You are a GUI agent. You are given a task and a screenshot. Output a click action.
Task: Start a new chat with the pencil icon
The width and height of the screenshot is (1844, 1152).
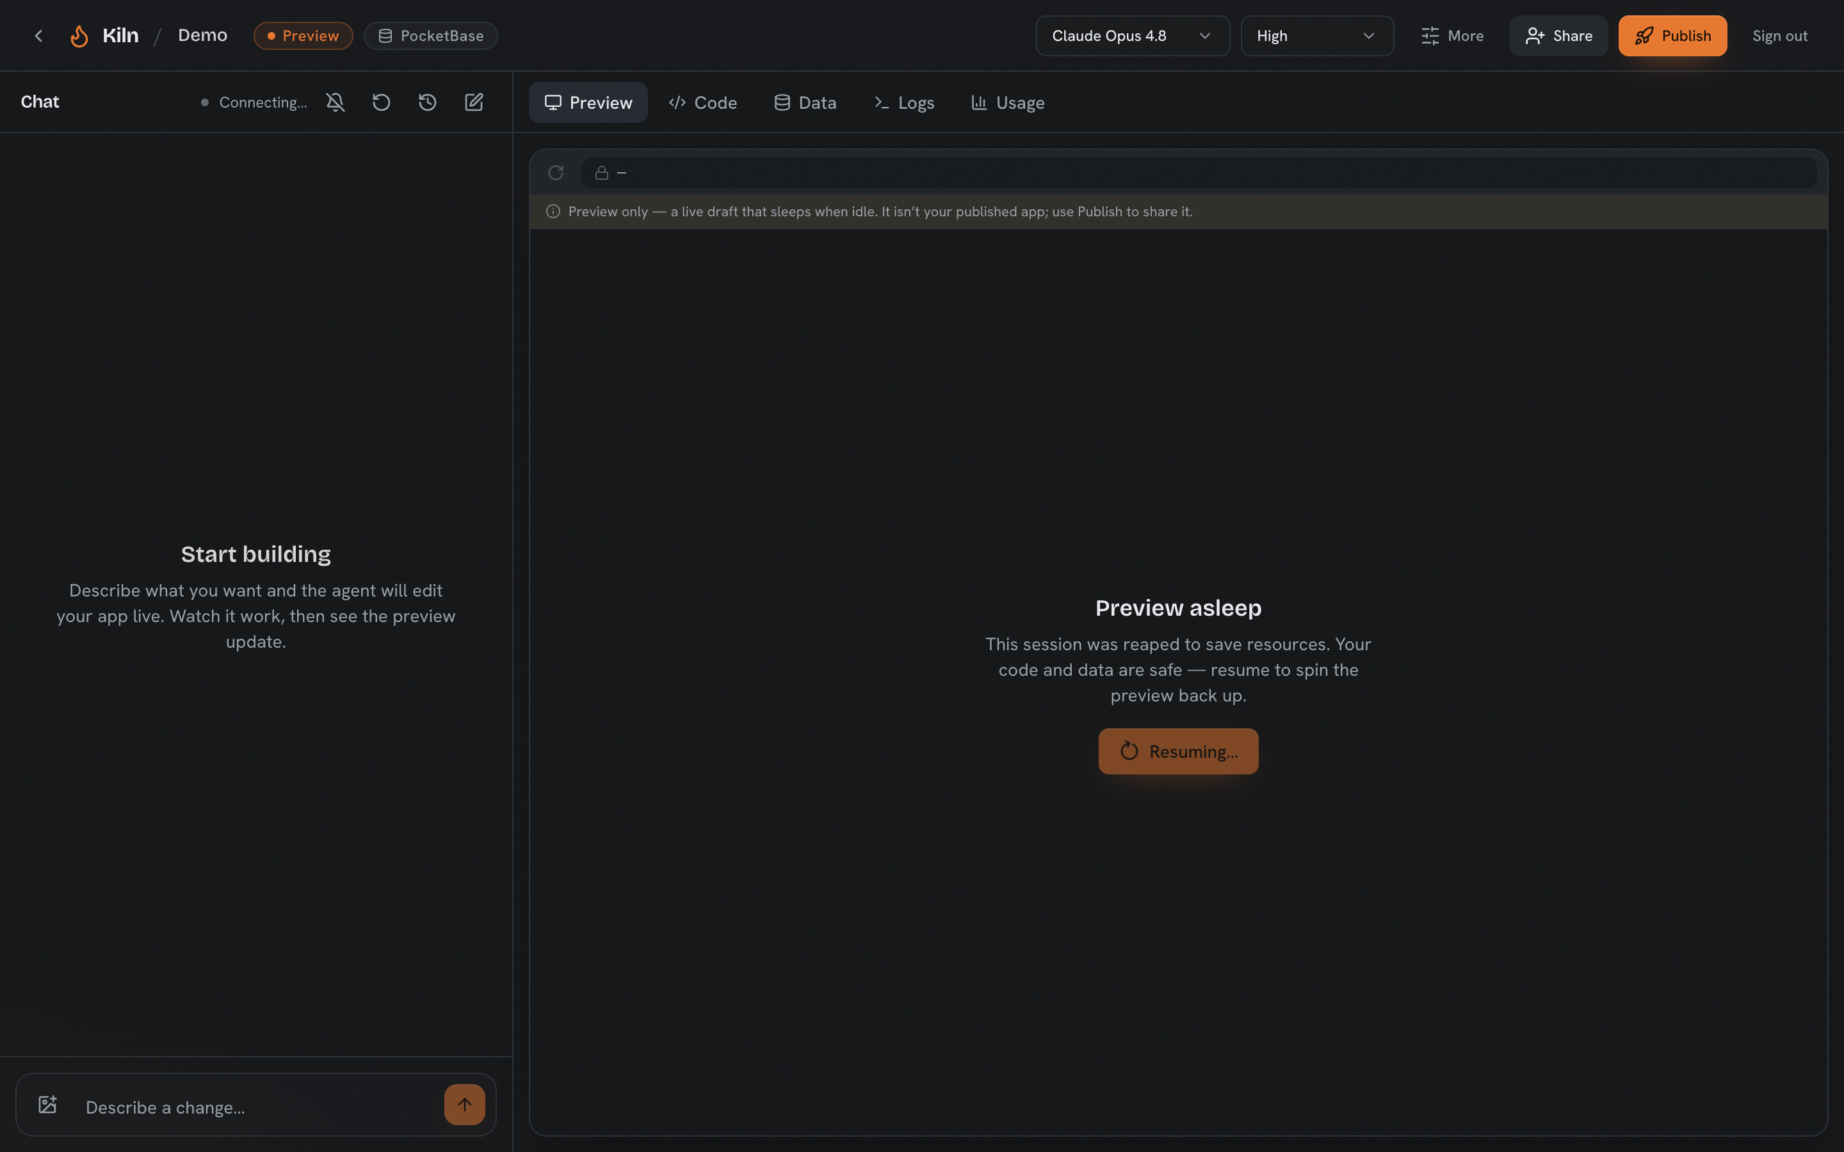[474, 102]
